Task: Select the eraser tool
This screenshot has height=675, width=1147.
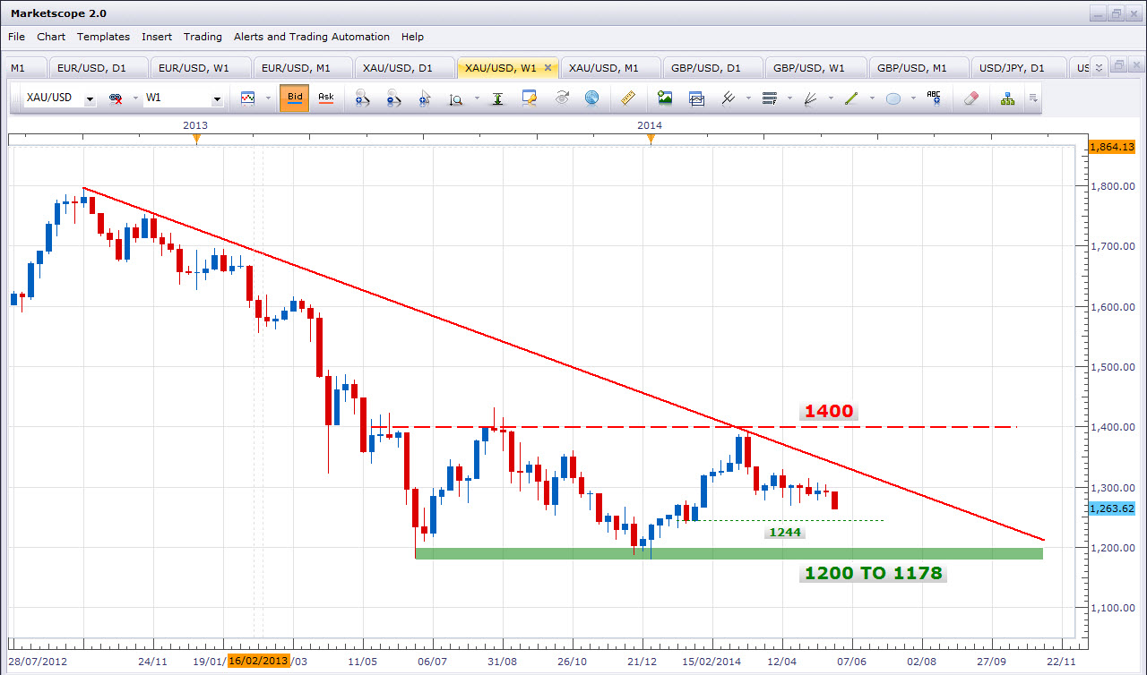Action: [x=971, y=98]
